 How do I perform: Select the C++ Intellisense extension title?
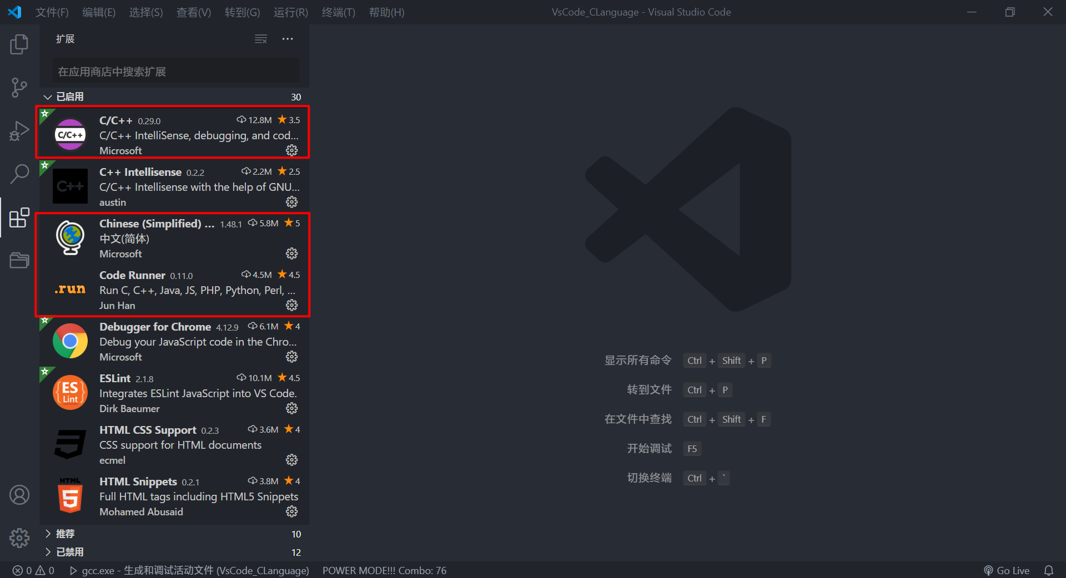point(140,172)
